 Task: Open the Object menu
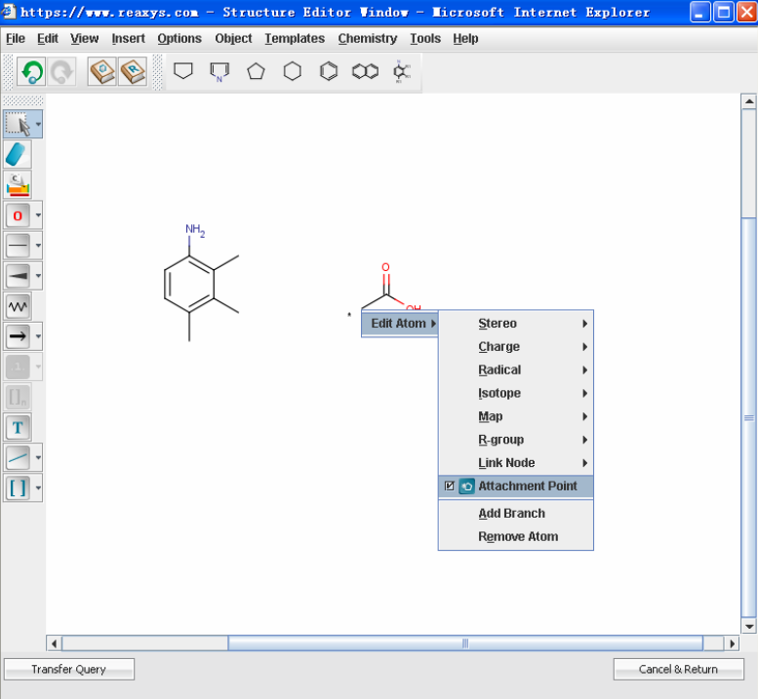(x=233, y=38)
